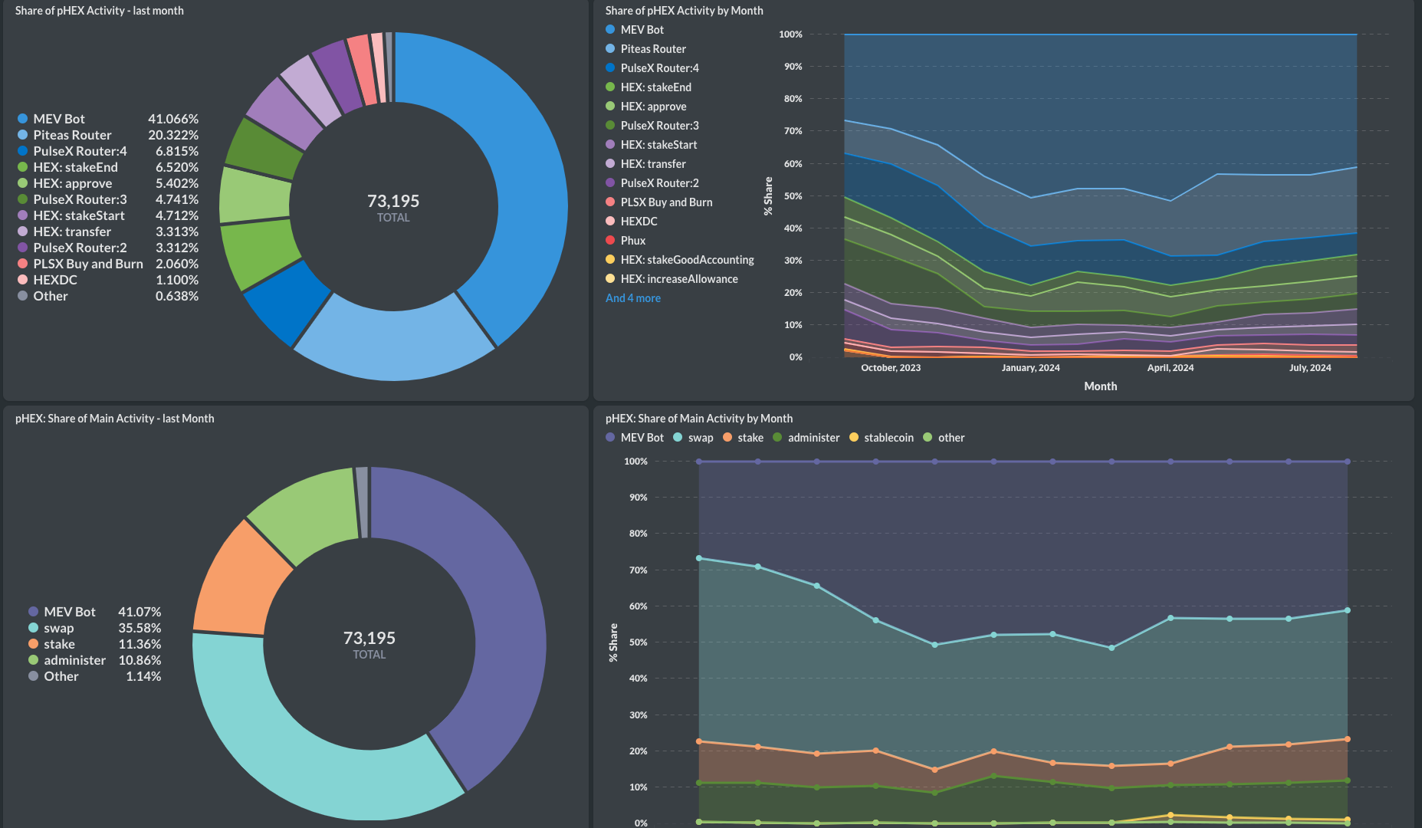This screenshot has width=1422, height=828.
Task: Toggle HEX: approve series in area chart legend
Action: (645, 107)
